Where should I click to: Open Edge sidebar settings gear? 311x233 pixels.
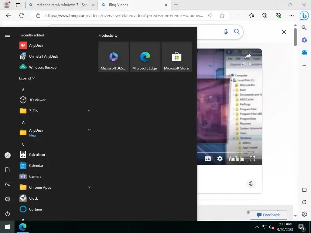pyautogui.click(x=304, y=214)
